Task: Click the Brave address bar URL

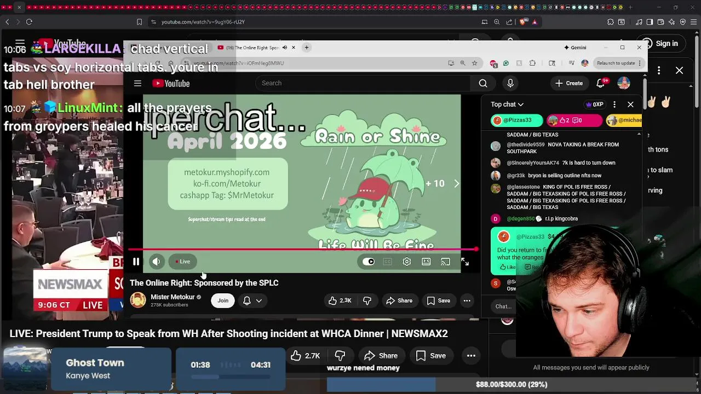Action: 203,22
